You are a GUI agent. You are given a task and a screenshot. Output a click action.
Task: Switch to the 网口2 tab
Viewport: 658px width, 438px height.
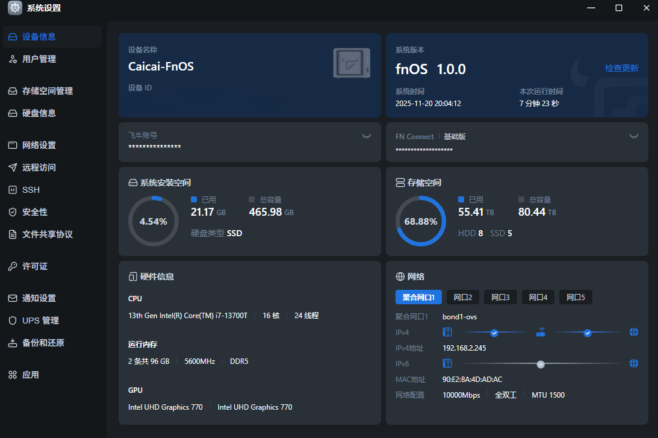(x=462, y=297)
